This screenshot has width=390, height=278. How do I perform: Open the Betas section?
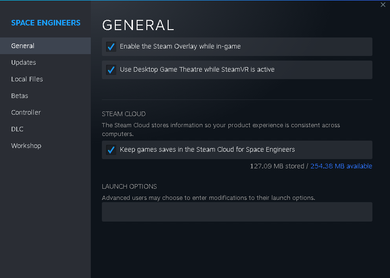[x=19, y=96]
